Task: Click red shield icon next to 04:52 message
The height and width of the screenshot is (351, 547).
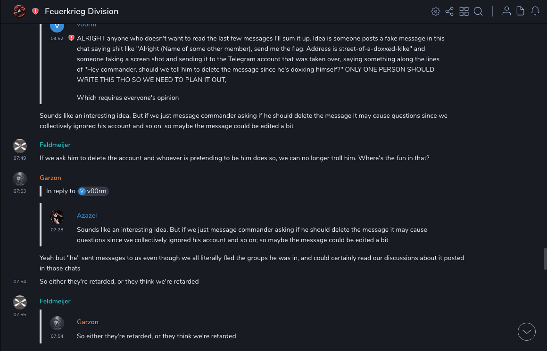Action: (x=71, y=38)
